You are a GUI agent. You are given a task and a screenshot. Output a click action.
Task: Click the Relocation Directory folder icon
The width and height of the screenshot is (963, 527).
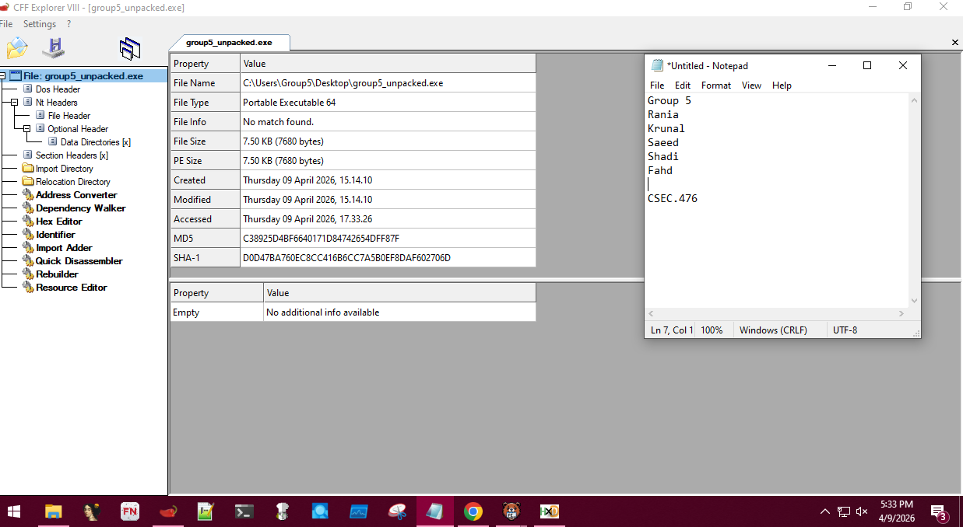[x=28, y=182]
